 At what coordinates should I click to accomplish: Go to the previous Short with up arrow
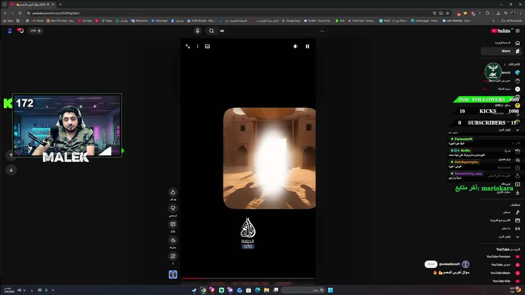(11, 155)
